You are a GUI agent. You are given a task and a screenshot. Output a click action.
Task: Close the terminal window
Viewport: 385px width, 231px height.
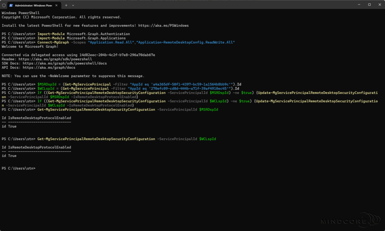pos(380,5)
